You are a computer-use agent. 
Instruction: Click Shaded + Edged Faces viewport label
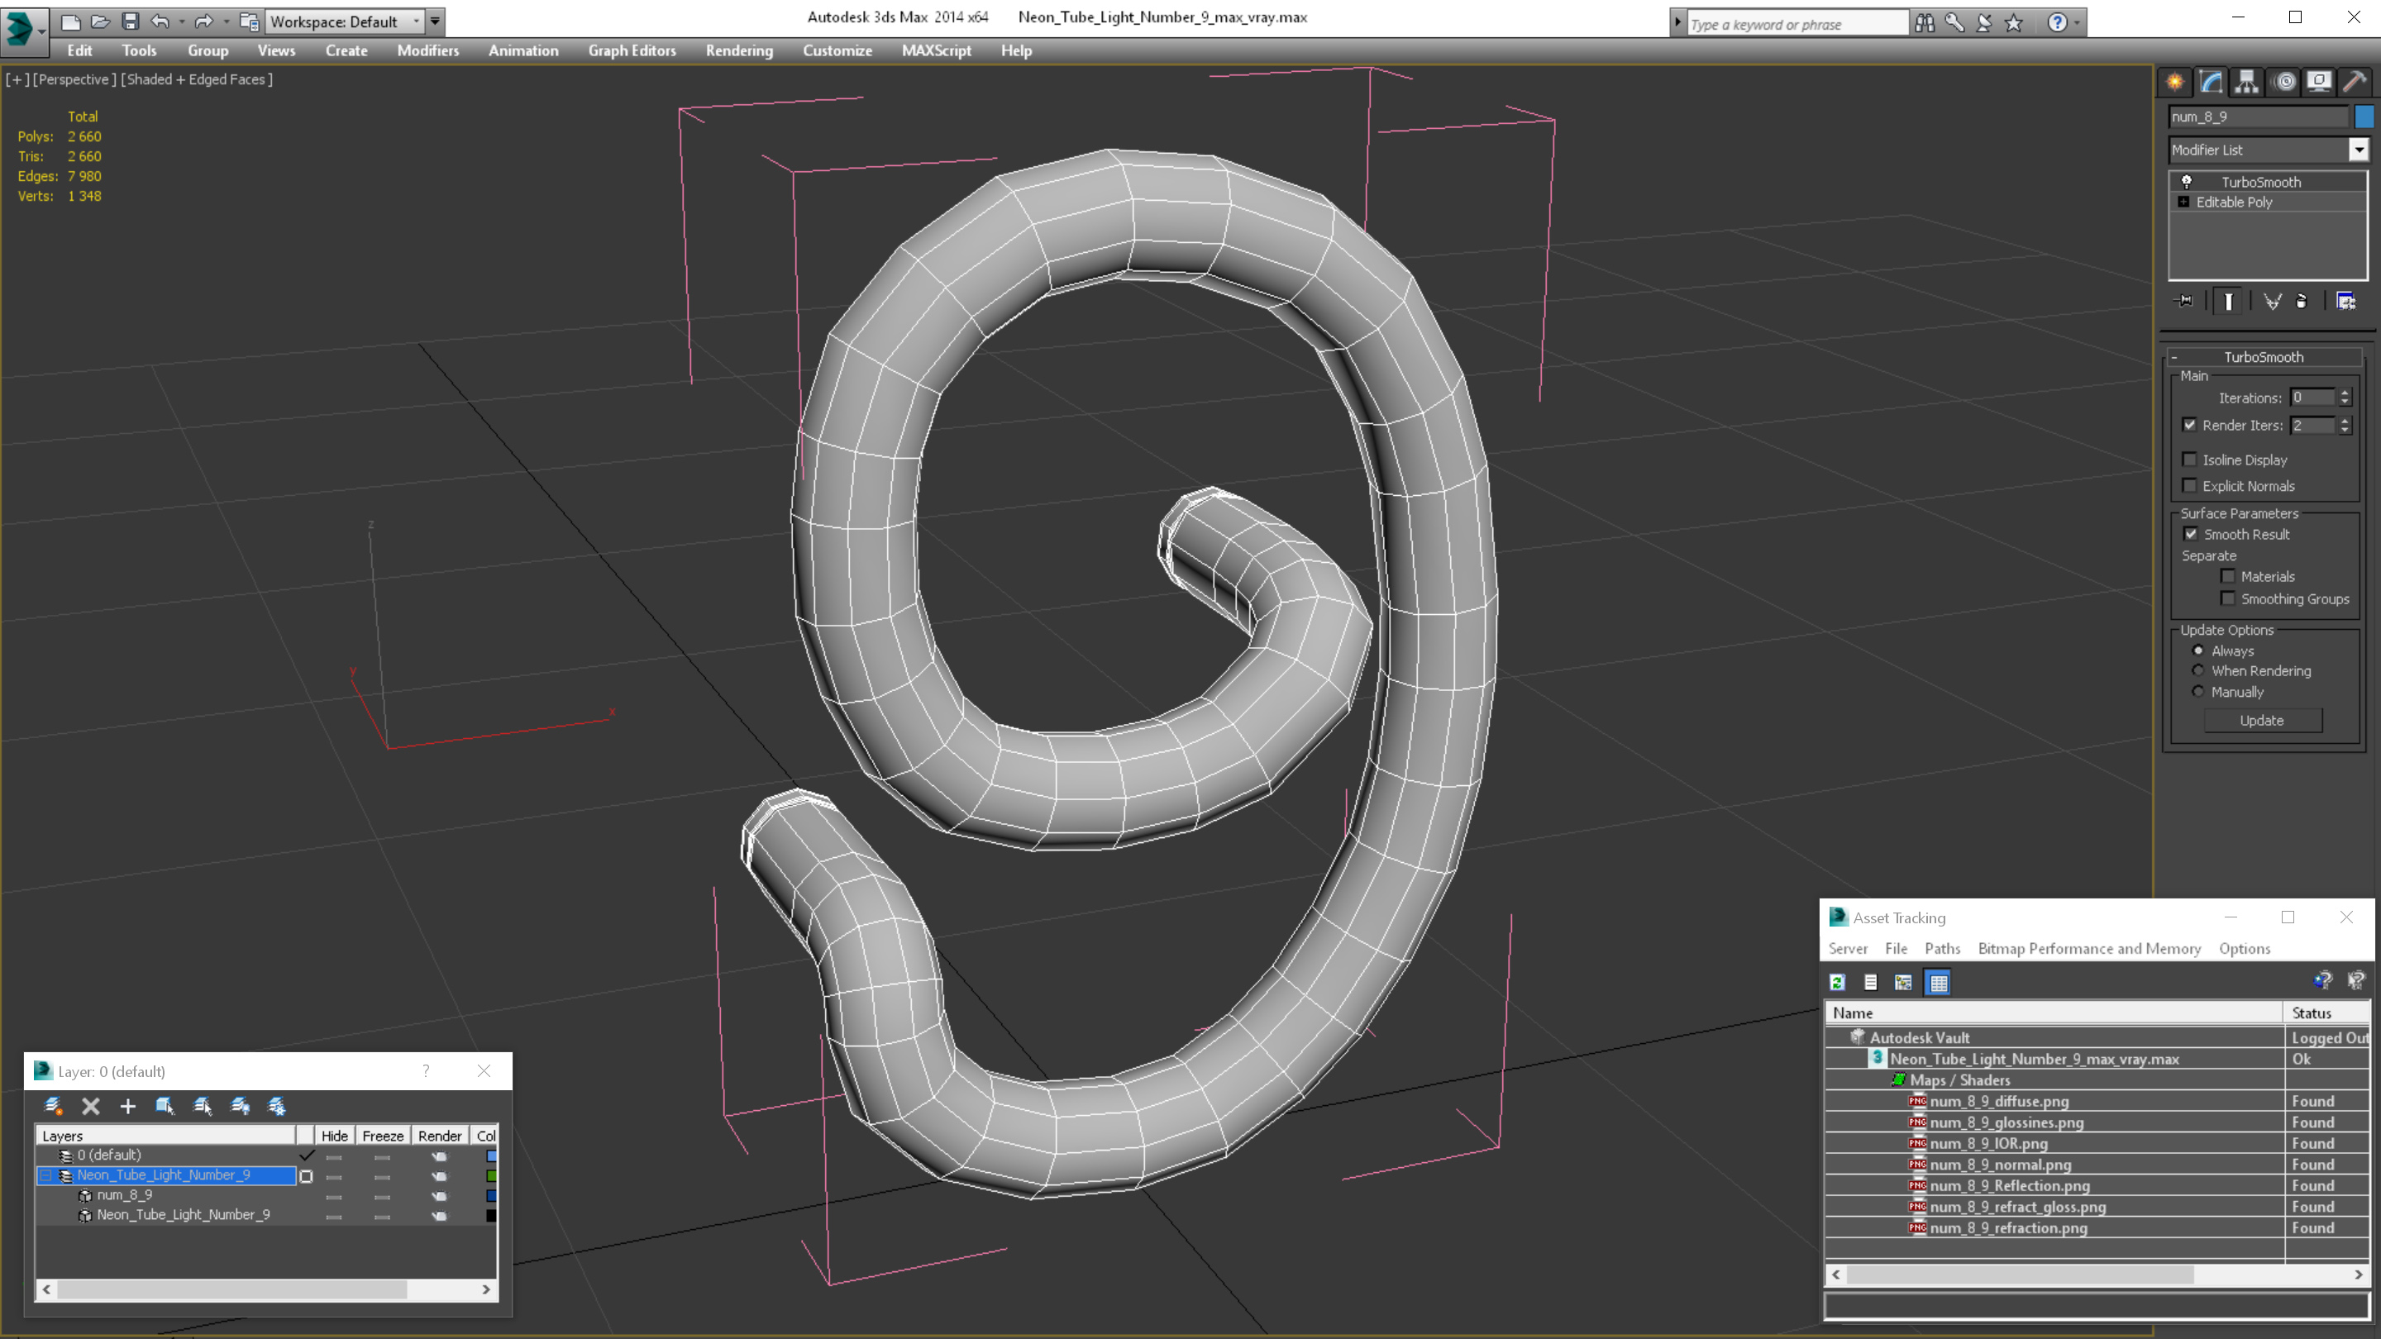click(197, 79)
